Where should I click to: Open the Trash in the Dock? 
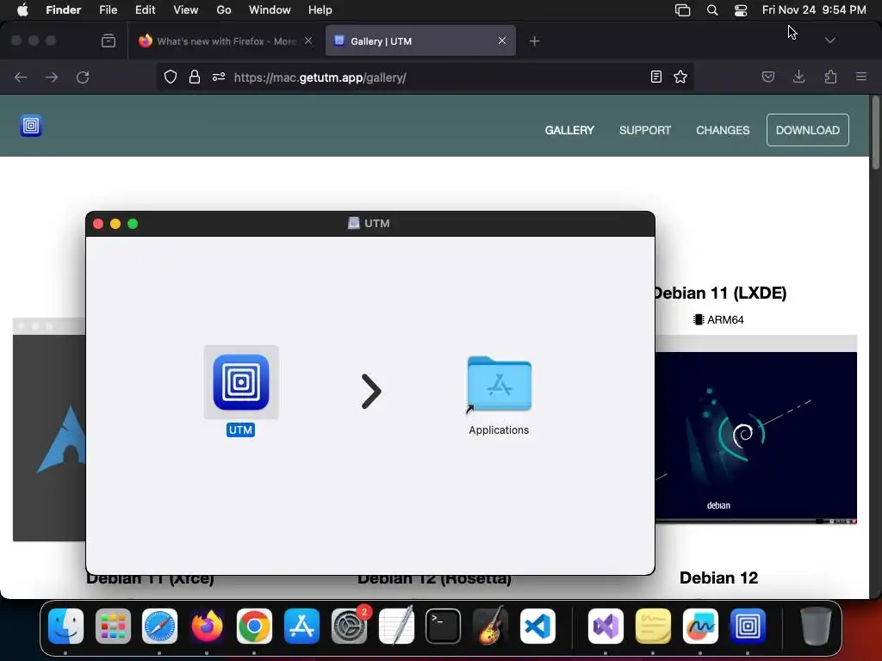(x=816, y=626)
